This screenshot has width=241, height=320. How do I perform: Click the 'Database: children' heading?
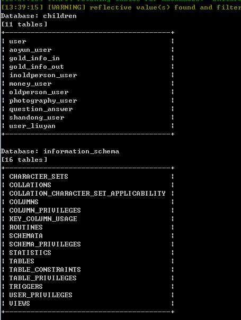[39, 16]
